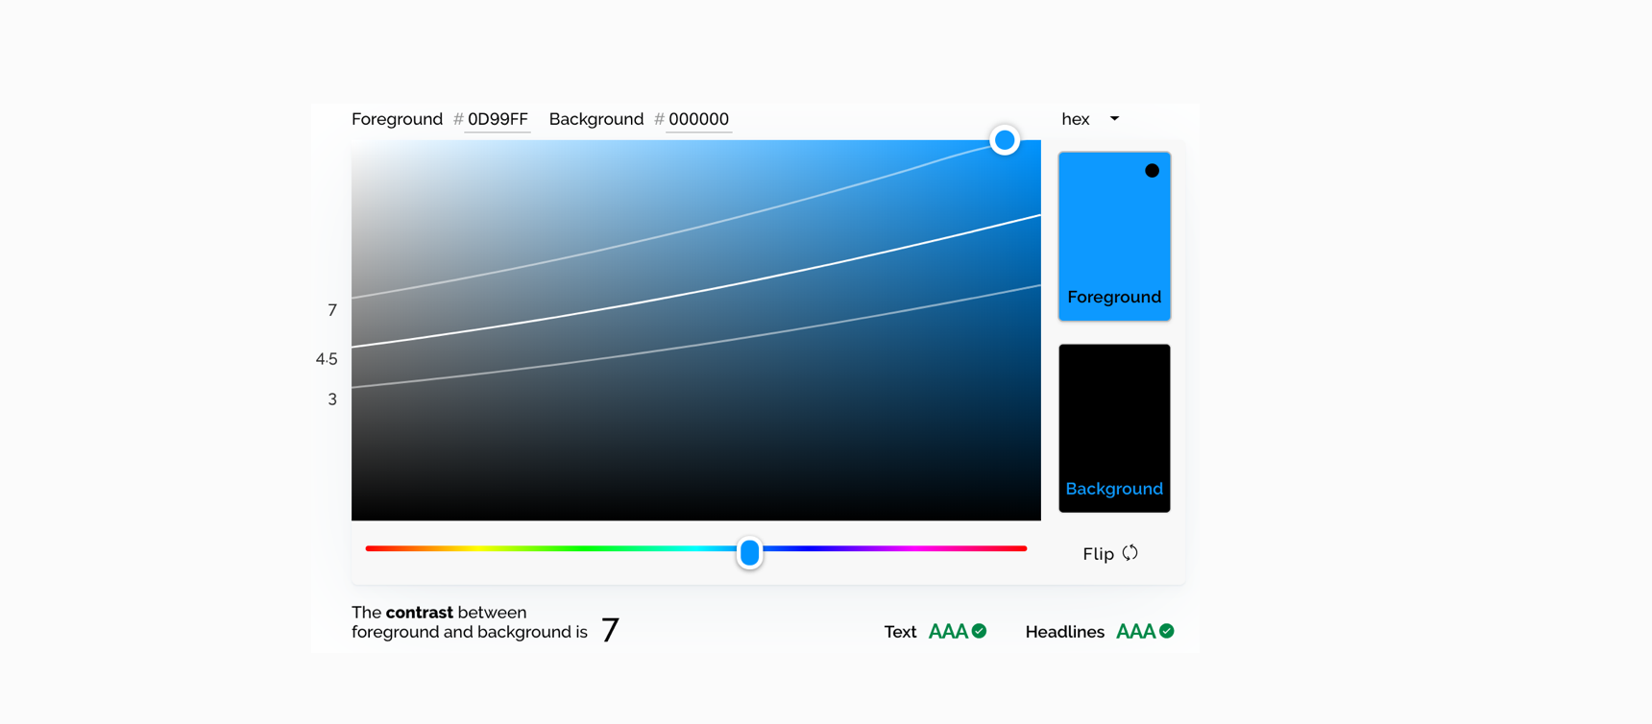Click the Flip label to swap colors

click(1098, 554)
